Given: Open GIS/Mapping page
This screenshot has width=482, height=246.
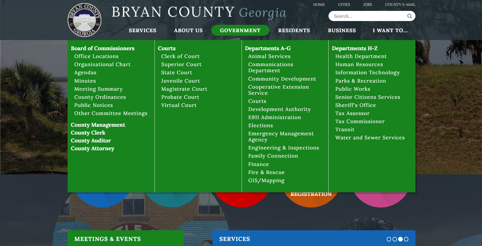Looking at the screenshot, I should point(266,180).
